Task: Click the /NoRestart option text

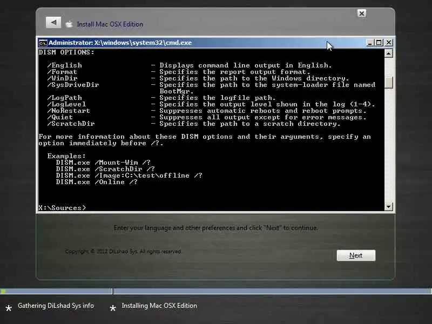Action: (69, 111)
